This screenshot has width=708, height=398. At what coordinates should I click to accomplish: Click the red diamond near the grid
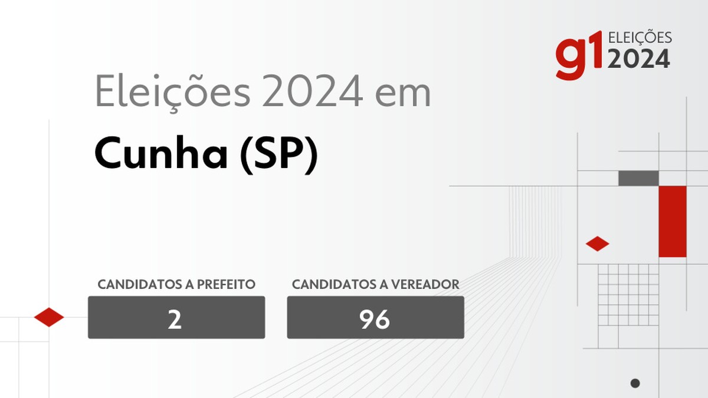pyautogui.click(x=597, y=244)
